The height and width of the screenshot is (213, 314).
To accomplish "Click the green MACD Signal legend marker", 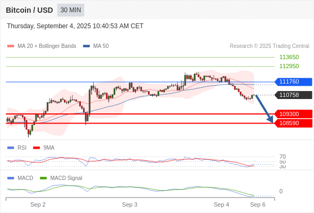I will tap(43, 178).
